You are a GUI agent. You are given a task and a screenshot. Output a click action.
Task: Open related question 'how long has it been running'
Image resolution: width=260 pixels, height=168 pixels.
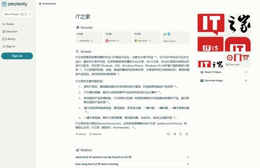[x=97, y=164]
